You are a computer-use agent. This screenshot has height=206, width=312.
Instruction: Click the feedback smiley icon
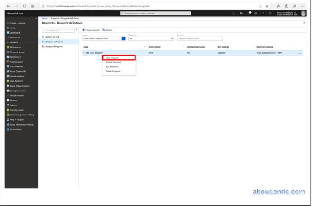269,13
